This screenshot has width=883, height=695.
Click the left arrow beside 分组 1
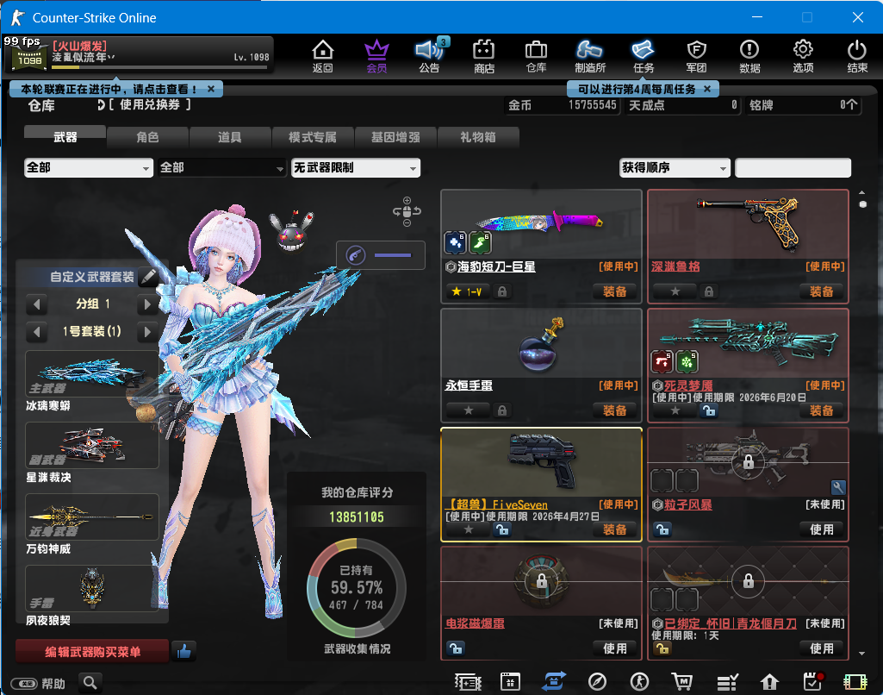tap(36, 304)
